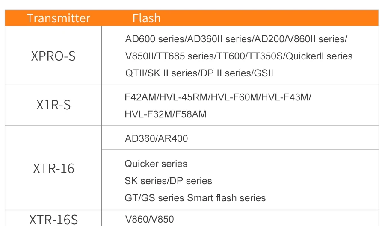The width and height of the screenshot is (385, 226).
Task: Click the V860/V850 flash cell
Action: pos(240,219)
